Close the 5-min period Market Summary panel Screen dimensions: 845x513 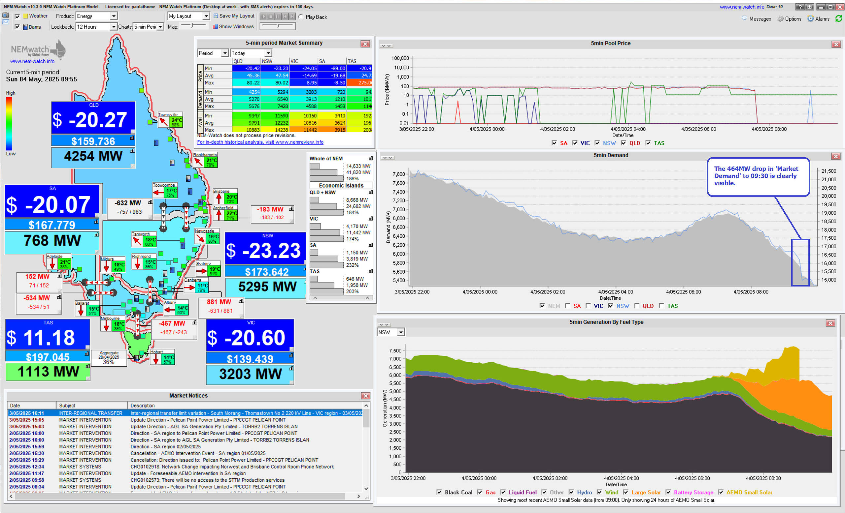click(x=365, y=44)
